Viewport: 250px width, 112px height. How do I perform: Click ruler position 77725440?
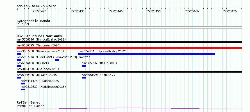click(x=116, y=11)
